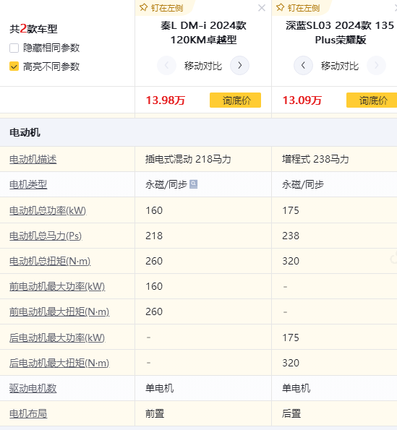
Task: Select 深蓝SL03 2024款 model title
Action: coord(340,33)
